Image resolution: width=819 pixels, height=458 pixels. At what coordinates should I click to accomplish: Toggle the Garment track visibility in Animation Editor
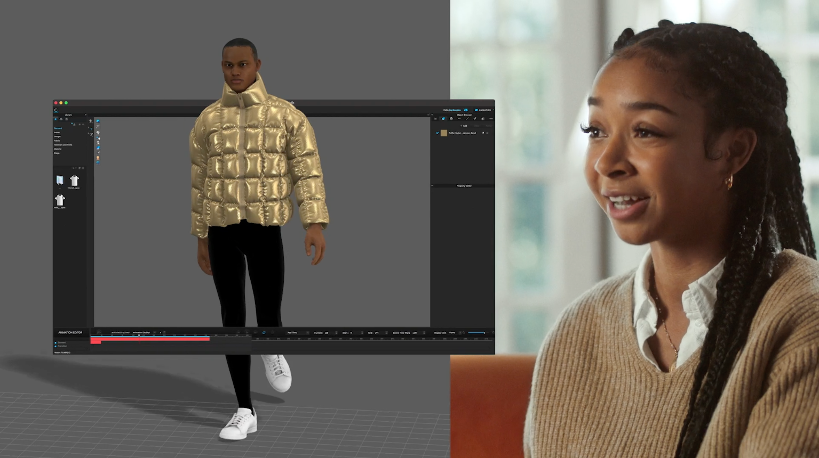click(55, 342)
